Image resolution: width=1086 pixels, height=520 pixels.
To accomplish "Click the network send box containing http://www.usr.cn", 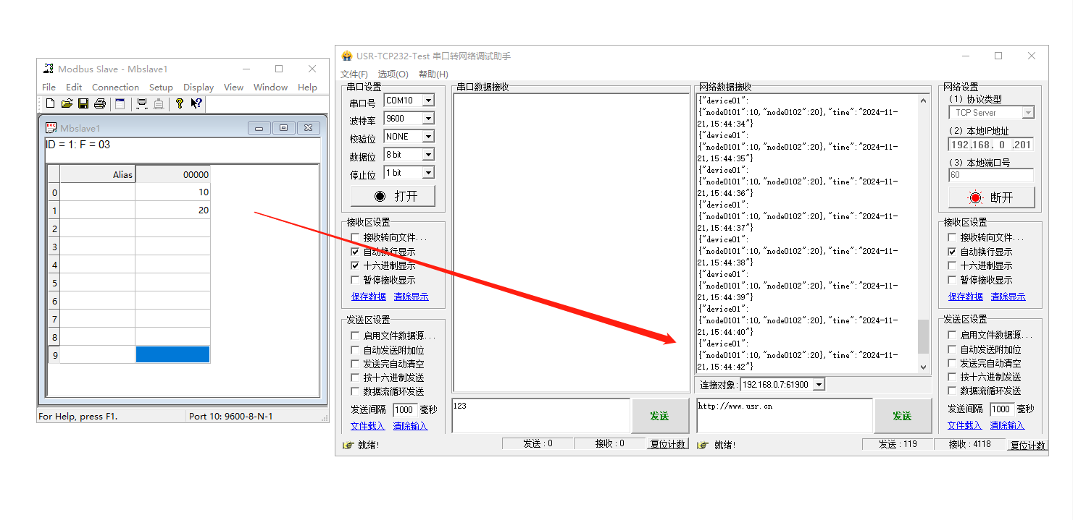I will pyautogui.click(x=784, y=416).
